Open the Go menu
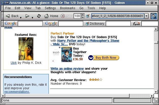 point(81,8)
